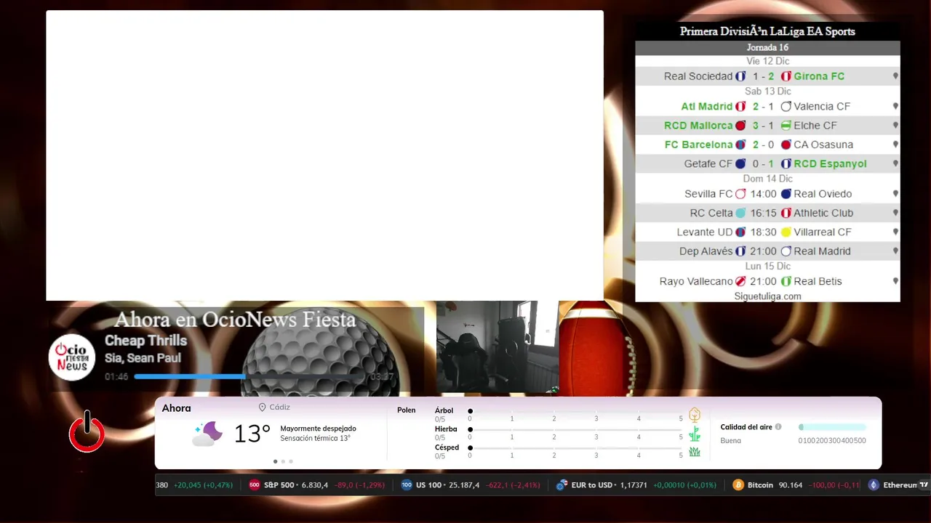Click the EUR to USD flag icon

pos(562,485)
